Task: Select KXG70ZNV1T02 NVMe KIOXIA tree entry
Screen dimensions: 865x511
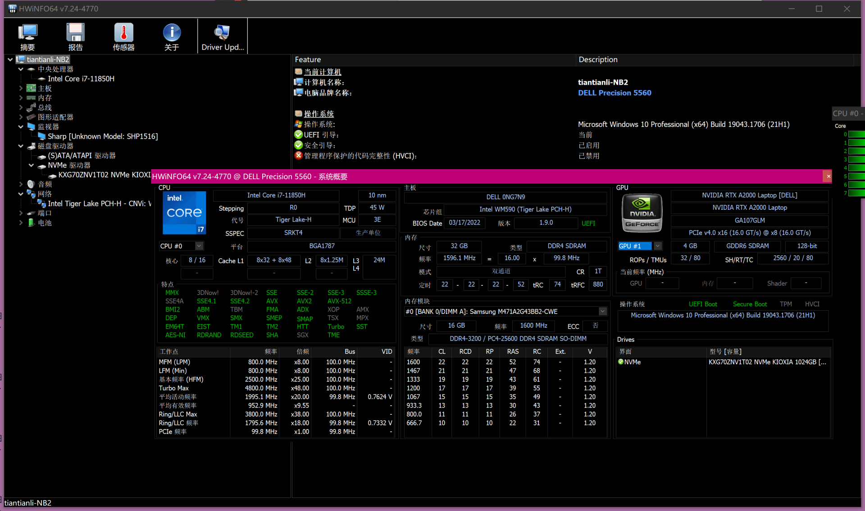Action: [105, 175]
